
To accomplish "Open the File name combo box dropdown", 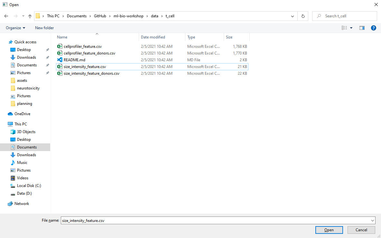I will [x=373, y=221].
